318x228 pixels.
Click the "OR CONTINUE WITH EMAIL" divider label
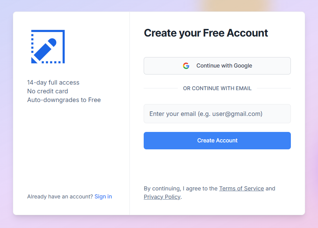[x=217, y=88]
